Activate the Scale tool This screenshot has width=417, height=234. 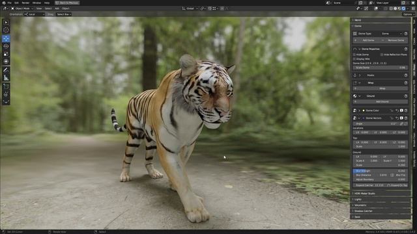6,54
